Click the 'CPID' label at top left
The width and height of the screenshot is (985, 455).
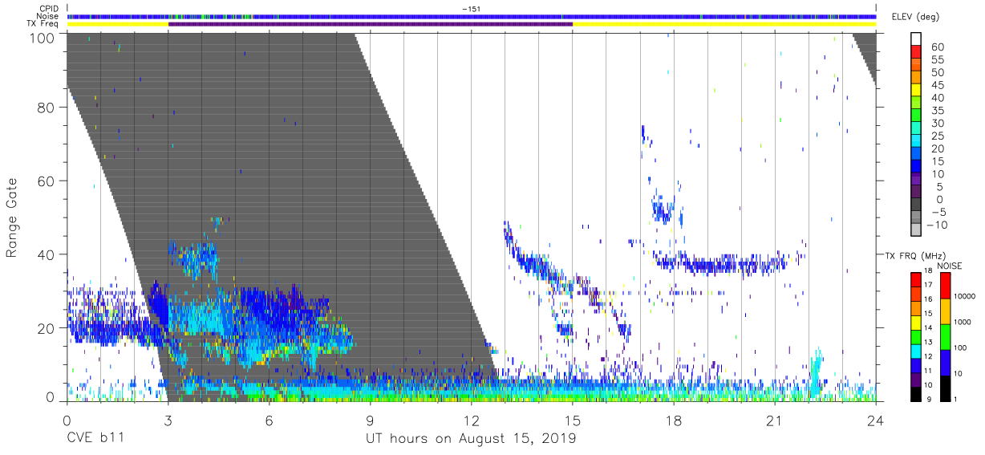(48, 8)
